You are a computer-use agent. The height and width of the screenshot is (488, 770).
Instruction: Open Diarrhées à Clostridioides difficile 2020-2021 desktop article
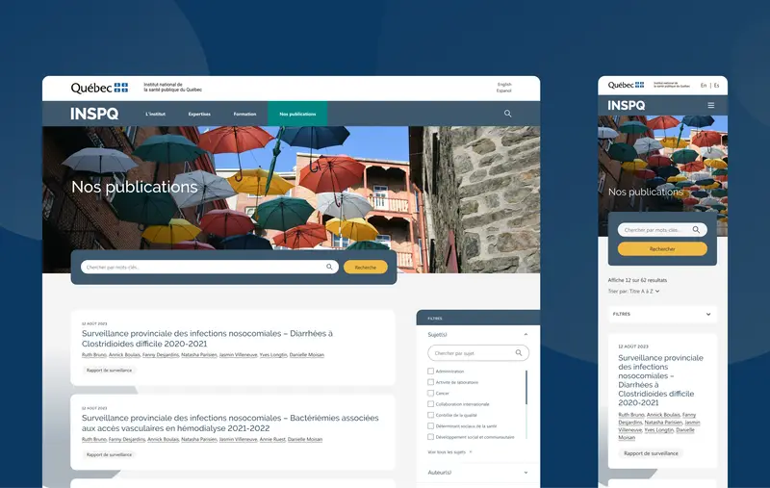(x=207, y=338)
